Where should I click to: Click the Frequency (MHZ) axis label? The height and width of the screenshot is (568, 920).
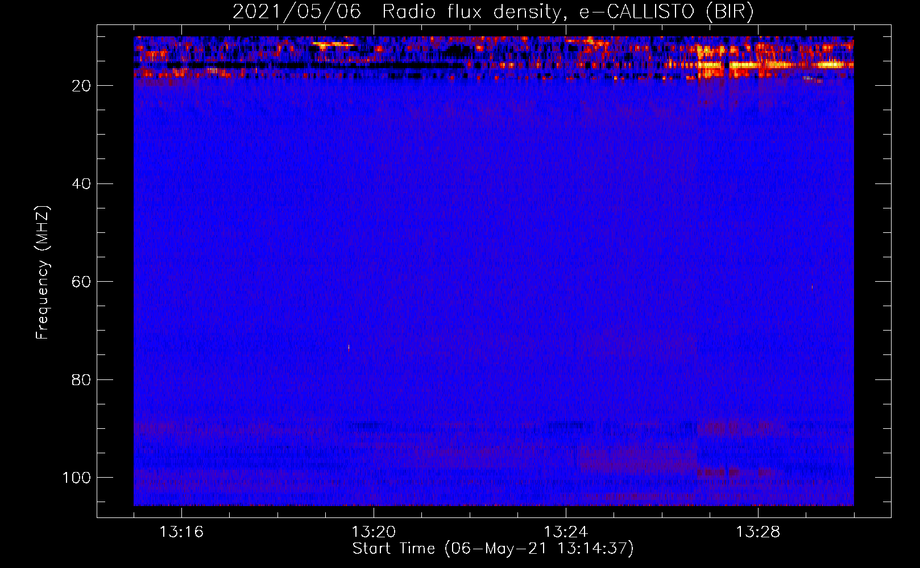pyautogui.click(x=43, y=273)
